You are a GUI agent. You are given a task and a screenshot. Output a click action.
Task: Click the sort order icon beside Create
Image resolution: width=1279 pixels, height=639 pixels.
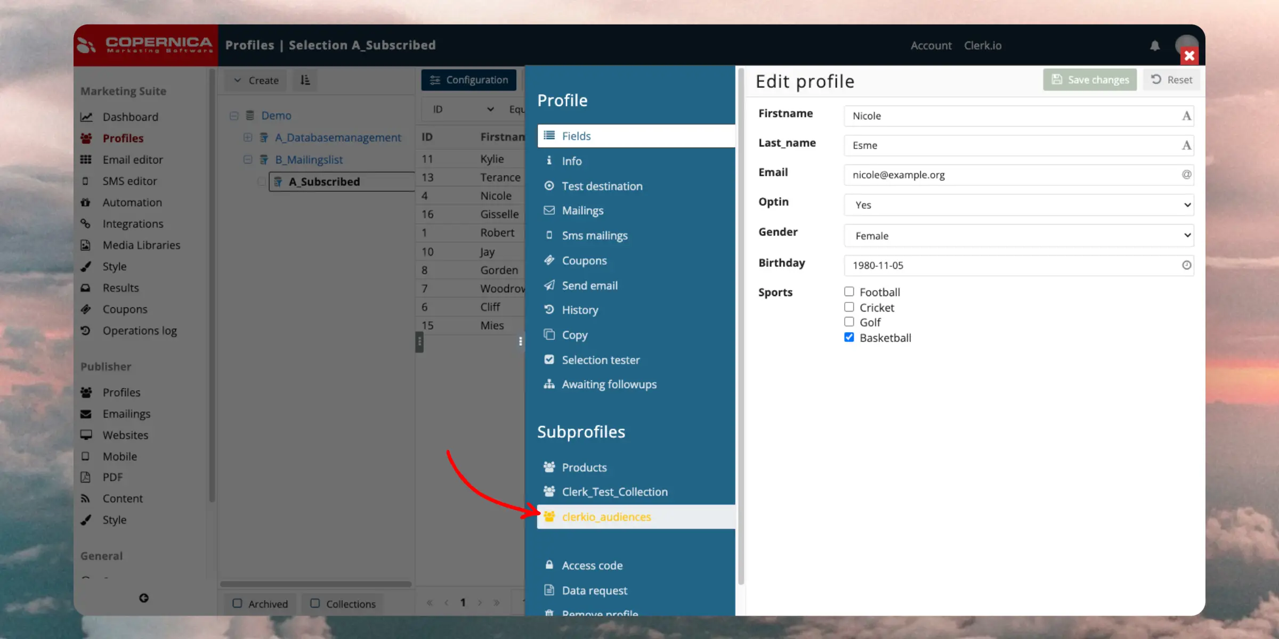click(x=305, y=80)
